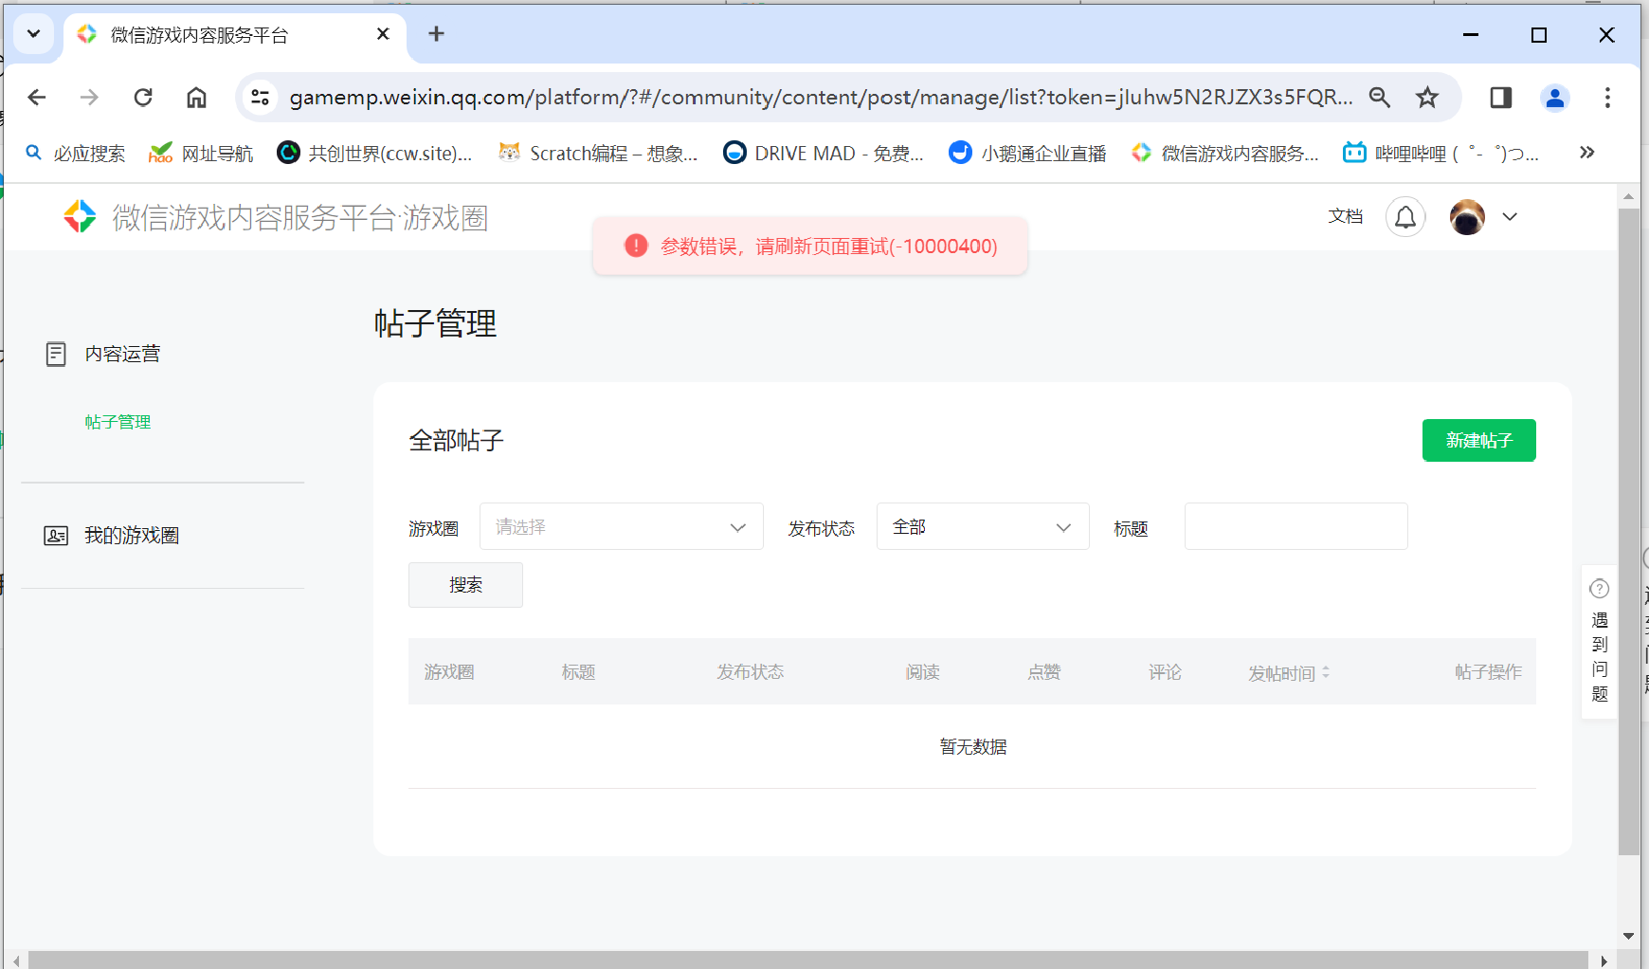The image size is (1649, 969).
Task: Open the notification bell icon
Action: coord(1405,216)
